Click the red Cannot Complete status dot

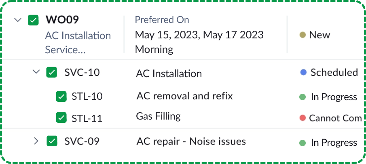pyautogui.click(x=303, y=118)
